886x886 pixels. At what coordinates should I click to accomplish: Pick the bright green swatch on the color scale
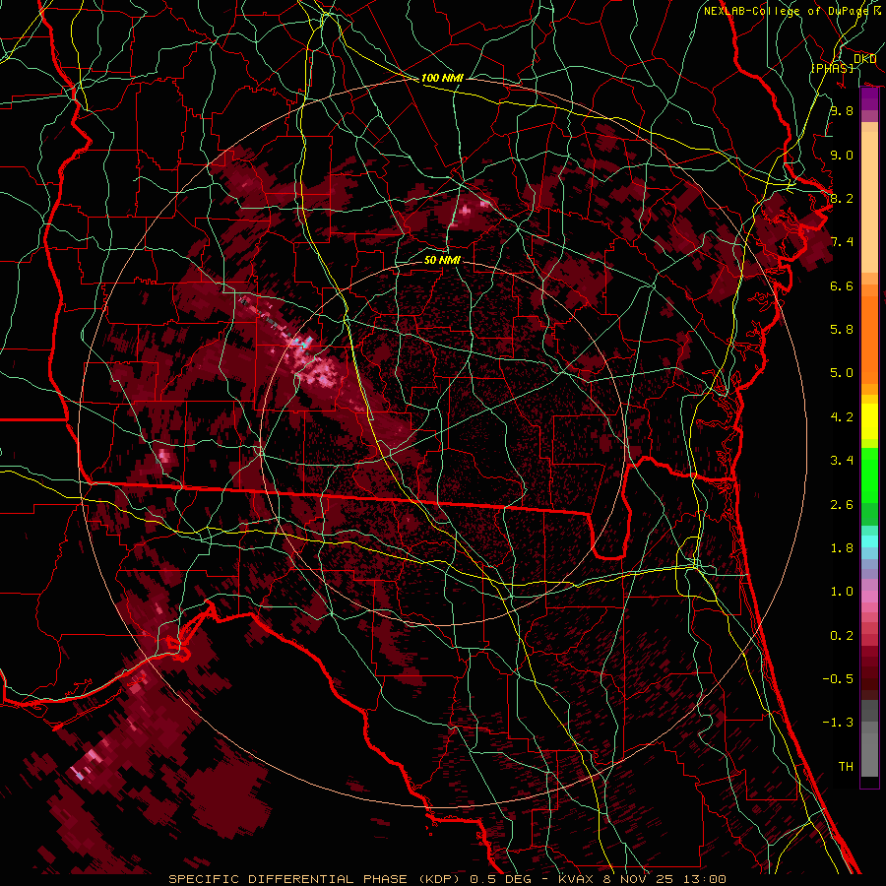[x=869, y=474]
